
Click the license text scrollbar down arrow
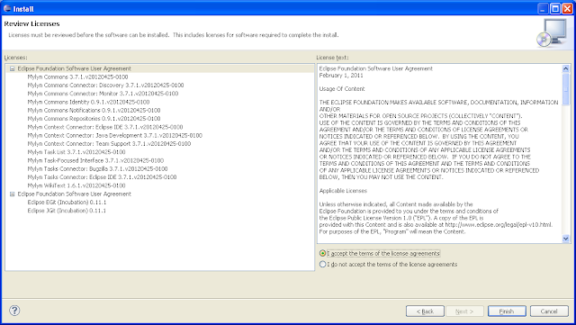[566, 239]
